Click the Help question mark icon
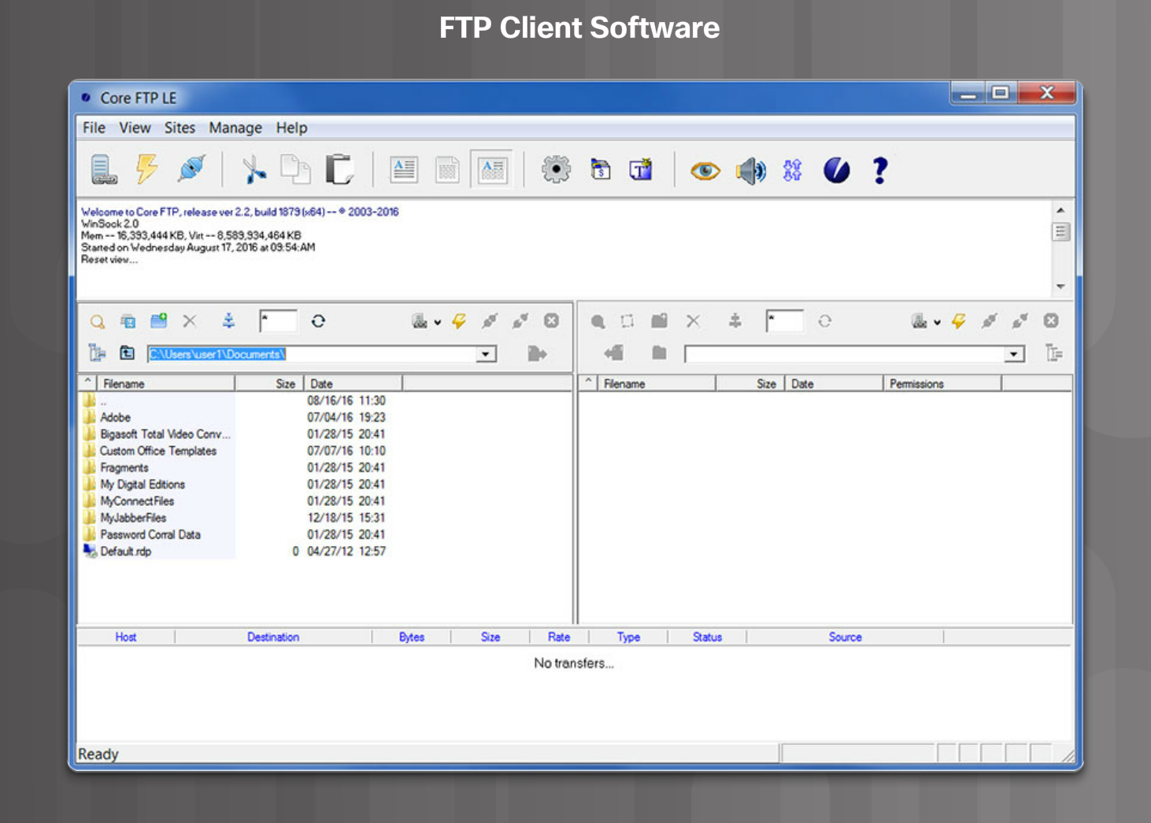Viewport: 1151px width, 823px height. pos(879,168)
